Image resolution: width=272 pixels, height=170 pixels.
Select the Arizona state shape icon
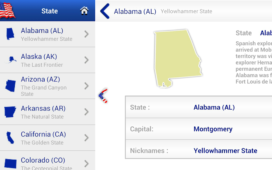(10, 86)
